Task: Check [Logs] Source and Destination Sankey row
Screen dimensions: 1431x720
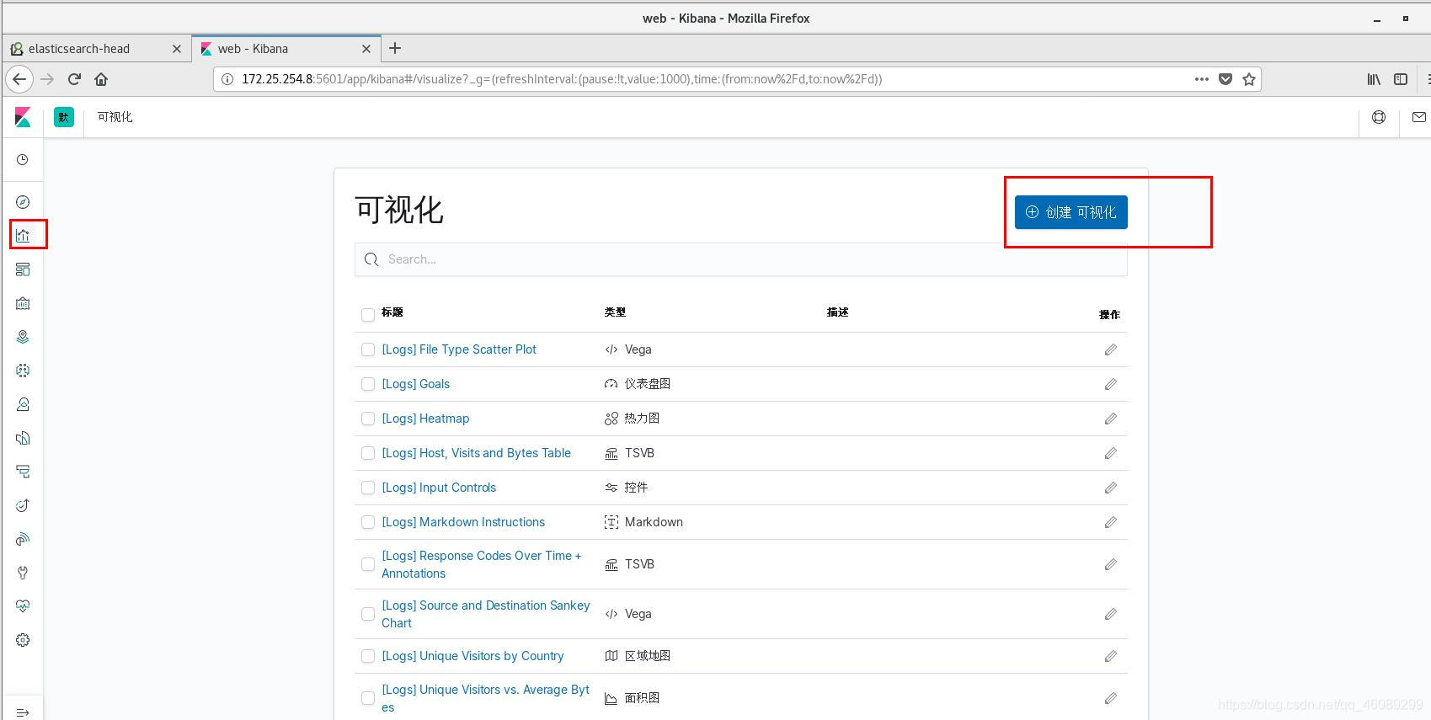Action: click(368, 614)
